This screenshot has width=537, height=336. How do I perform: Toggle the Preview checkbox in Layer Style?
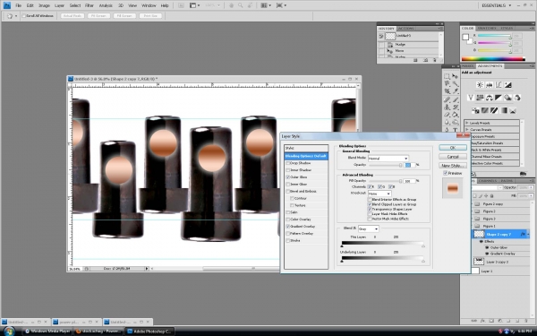point(445,173)
